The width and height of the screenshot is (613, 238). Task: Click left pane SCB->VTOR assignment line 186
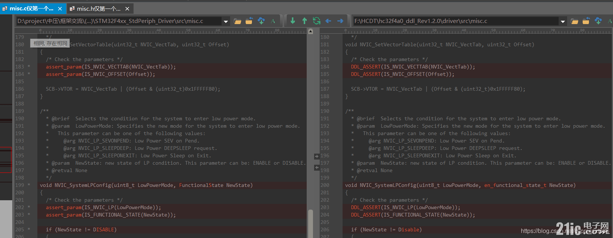[x=133, y=89]
